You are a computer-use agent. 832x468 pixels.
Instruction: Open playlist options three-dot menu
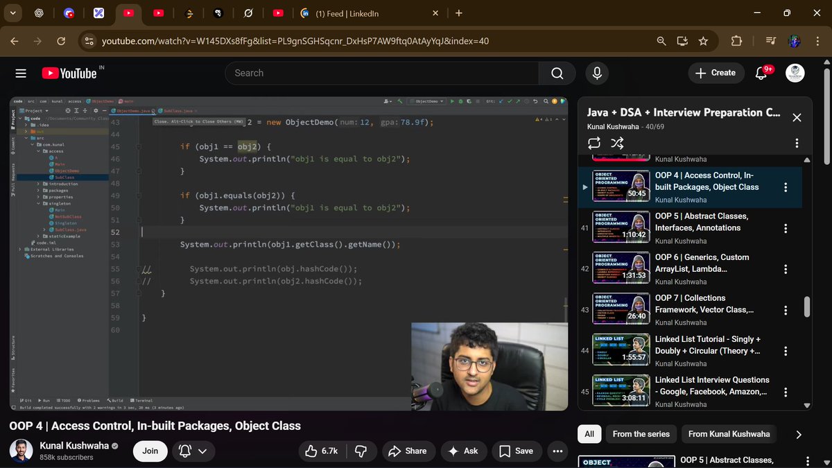click(x=797, y=143)
